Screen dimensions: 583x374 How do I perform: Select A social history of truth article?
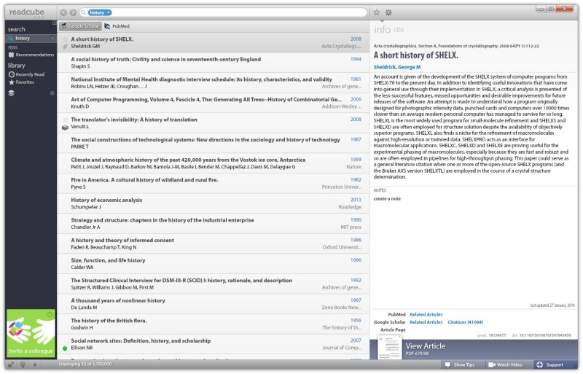tap(213, 63)
